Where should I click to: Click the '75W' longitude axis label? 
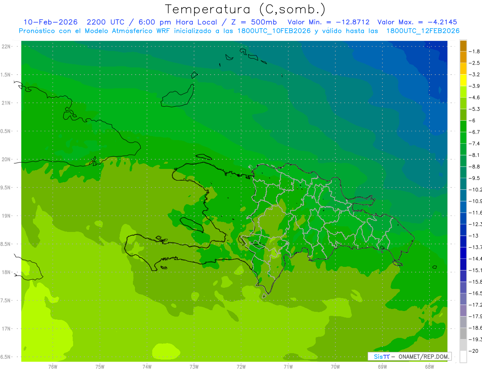point(100,366)
